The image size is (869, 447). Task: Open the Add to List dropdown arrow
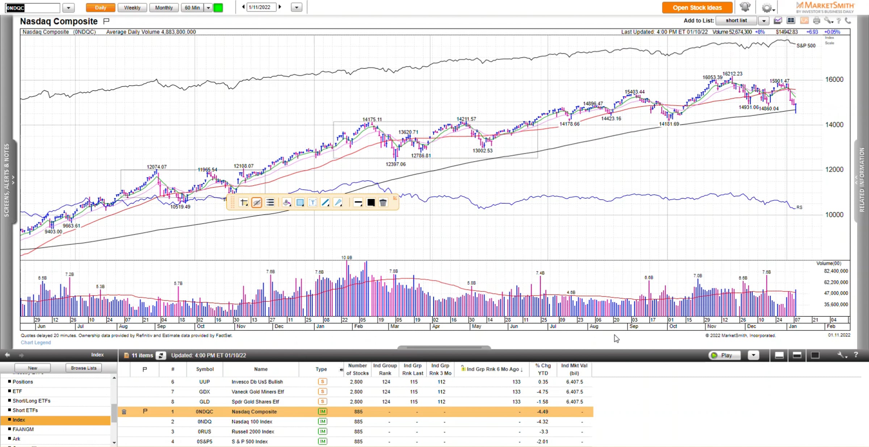[x=764, y=21]
